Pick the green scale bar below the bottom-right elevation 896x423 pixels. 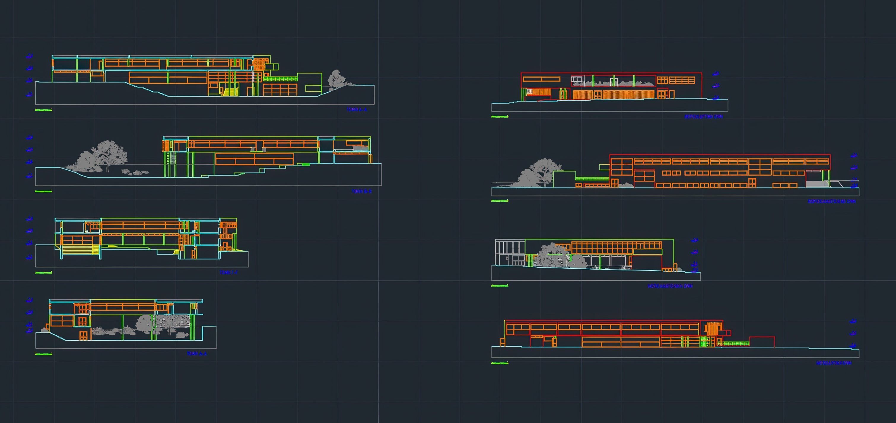click(x=500, y=363)
